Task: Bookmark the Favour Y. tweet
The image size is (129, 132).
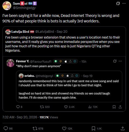Action: coord(114,107)
